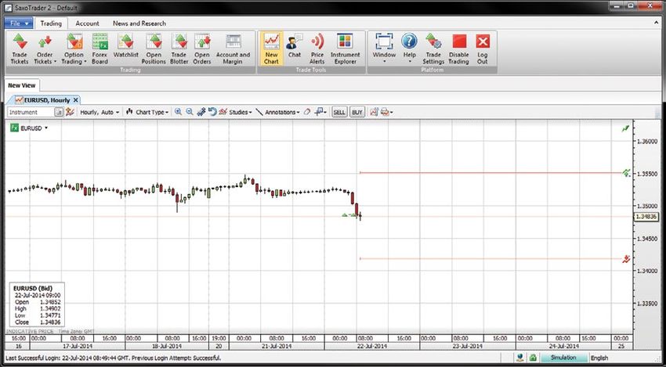Open the Instrument Explorer
666x367 pixels.
345,49
